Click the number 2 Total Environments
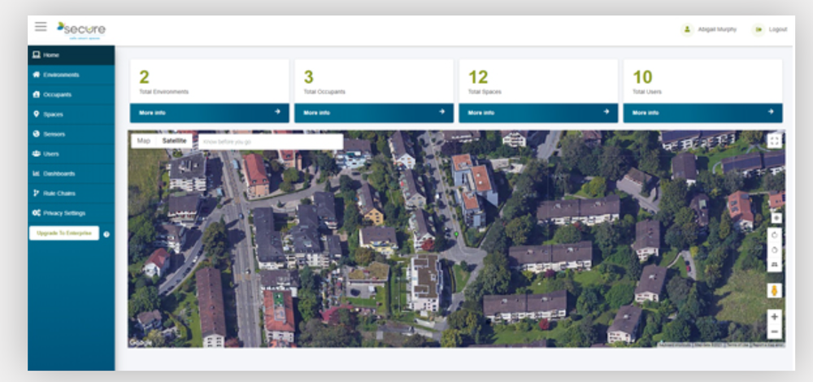Screen dimensions: 813x382 click(144, 77)
